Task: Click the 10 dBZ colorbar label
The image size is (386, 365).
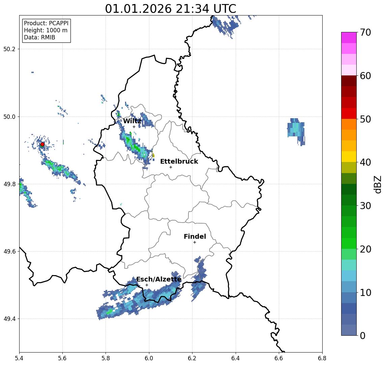Action: (x=365, y=292)
